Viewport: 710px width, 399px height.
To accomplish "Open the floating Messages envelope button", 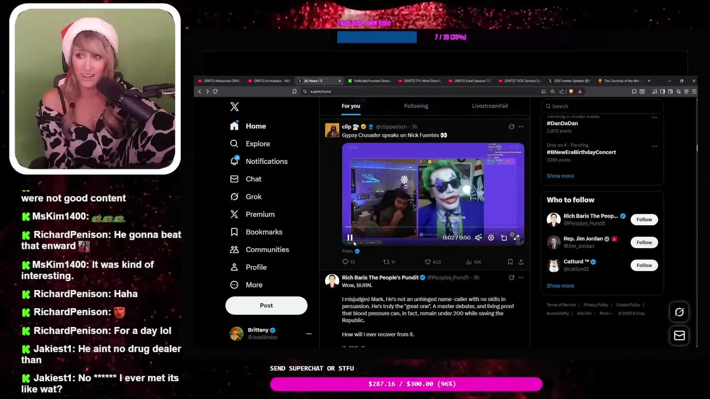I will point(679,335).
